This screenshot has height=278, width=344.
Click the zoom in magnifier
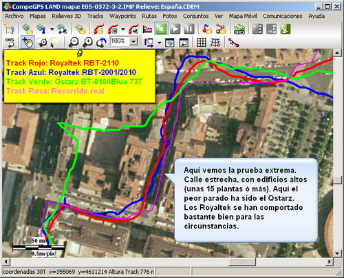click(x=87, y=43)
